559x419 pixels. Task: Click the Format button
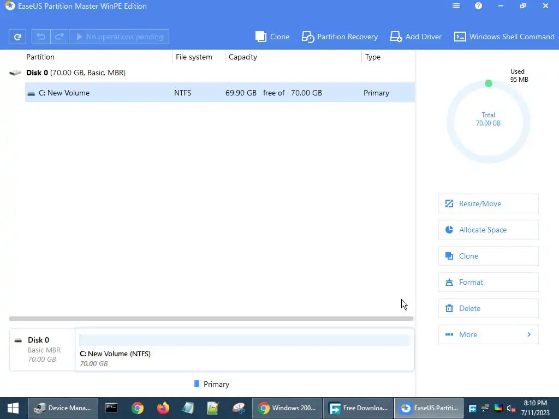pyautogui.click(x=488, y=282)
